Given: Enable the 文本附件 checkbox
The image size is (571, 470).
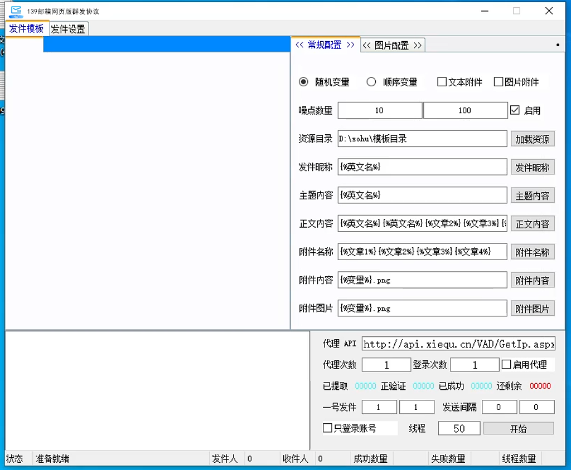Looking at the screenshot, I should pos(442,82).
